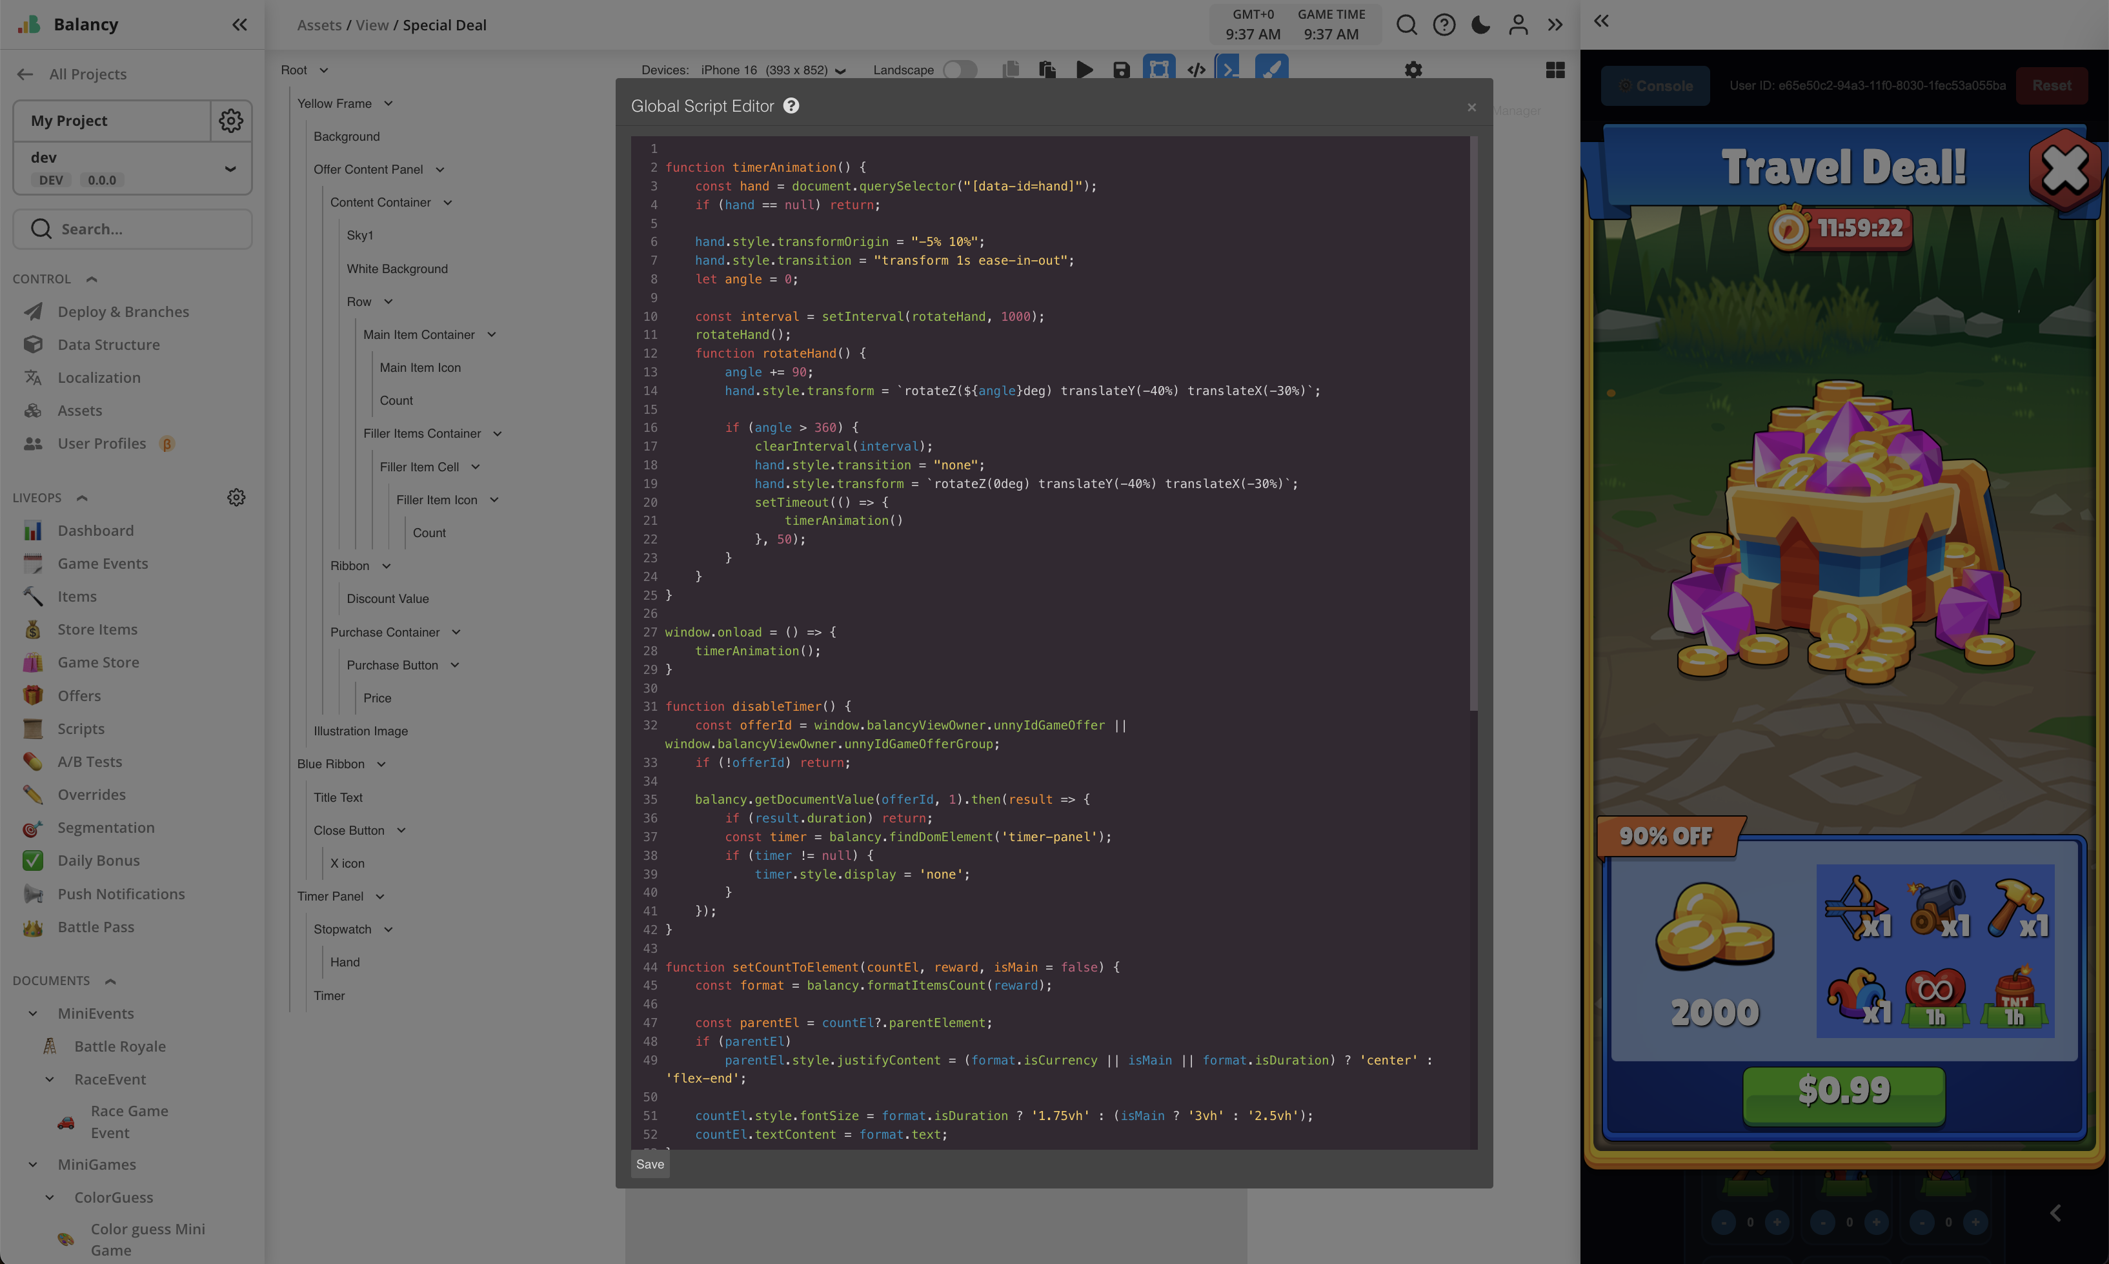This screenshot has height=1264, width=2109.
Task: Click the grid layout icon
Action: point(1555,70)
